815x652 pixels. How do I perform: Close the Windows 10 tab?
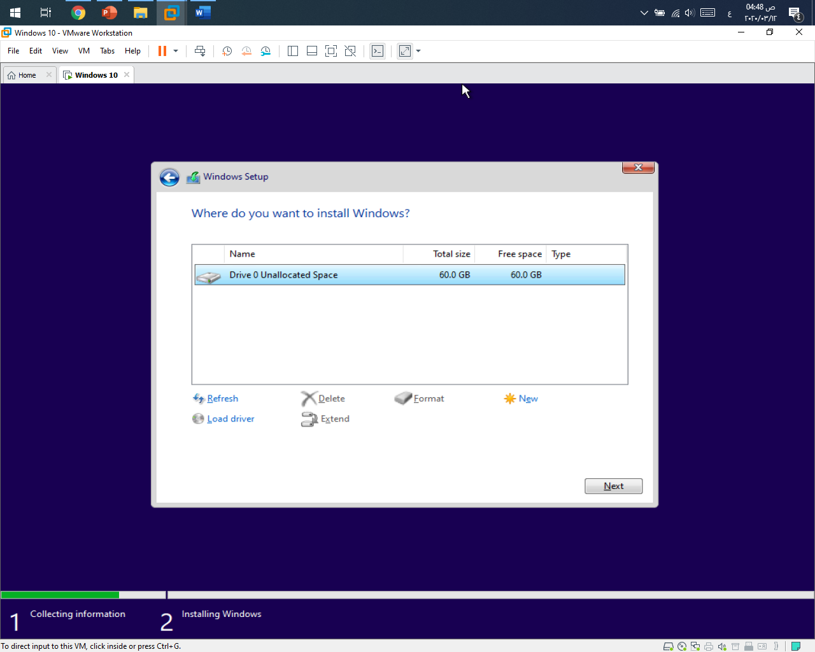(127, 74)
